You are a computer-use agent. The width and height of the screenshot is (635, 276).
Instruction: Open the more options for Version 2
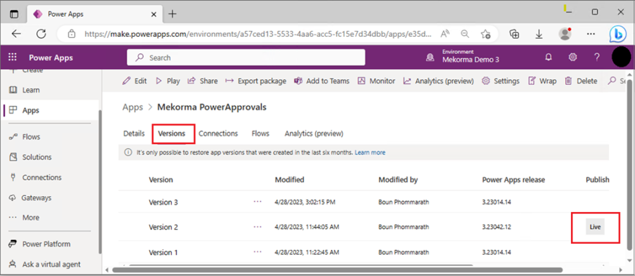258,227
